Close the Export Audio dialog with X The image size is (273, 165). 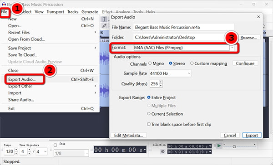click(258, 17)
